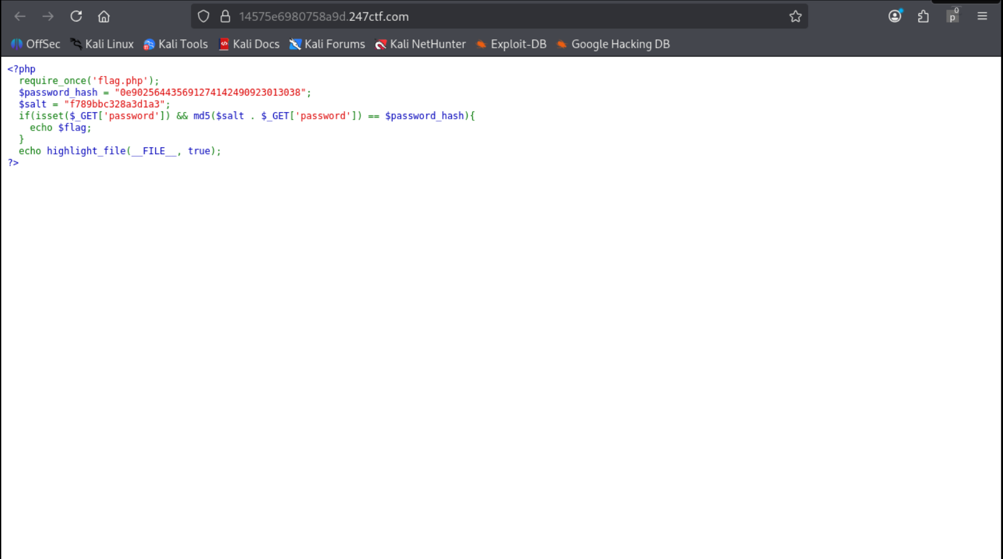Open the tracking protection shield icon
This screenshot has height=559, width=1003.
tap(203, 17)
